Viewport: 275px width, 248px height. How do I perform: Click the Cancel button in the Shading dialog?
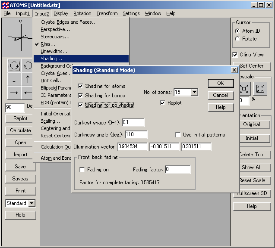[x=220, y=95]
